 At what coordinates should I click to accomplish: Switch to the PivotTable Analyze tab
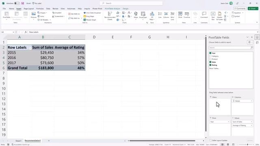coord(113,9)
